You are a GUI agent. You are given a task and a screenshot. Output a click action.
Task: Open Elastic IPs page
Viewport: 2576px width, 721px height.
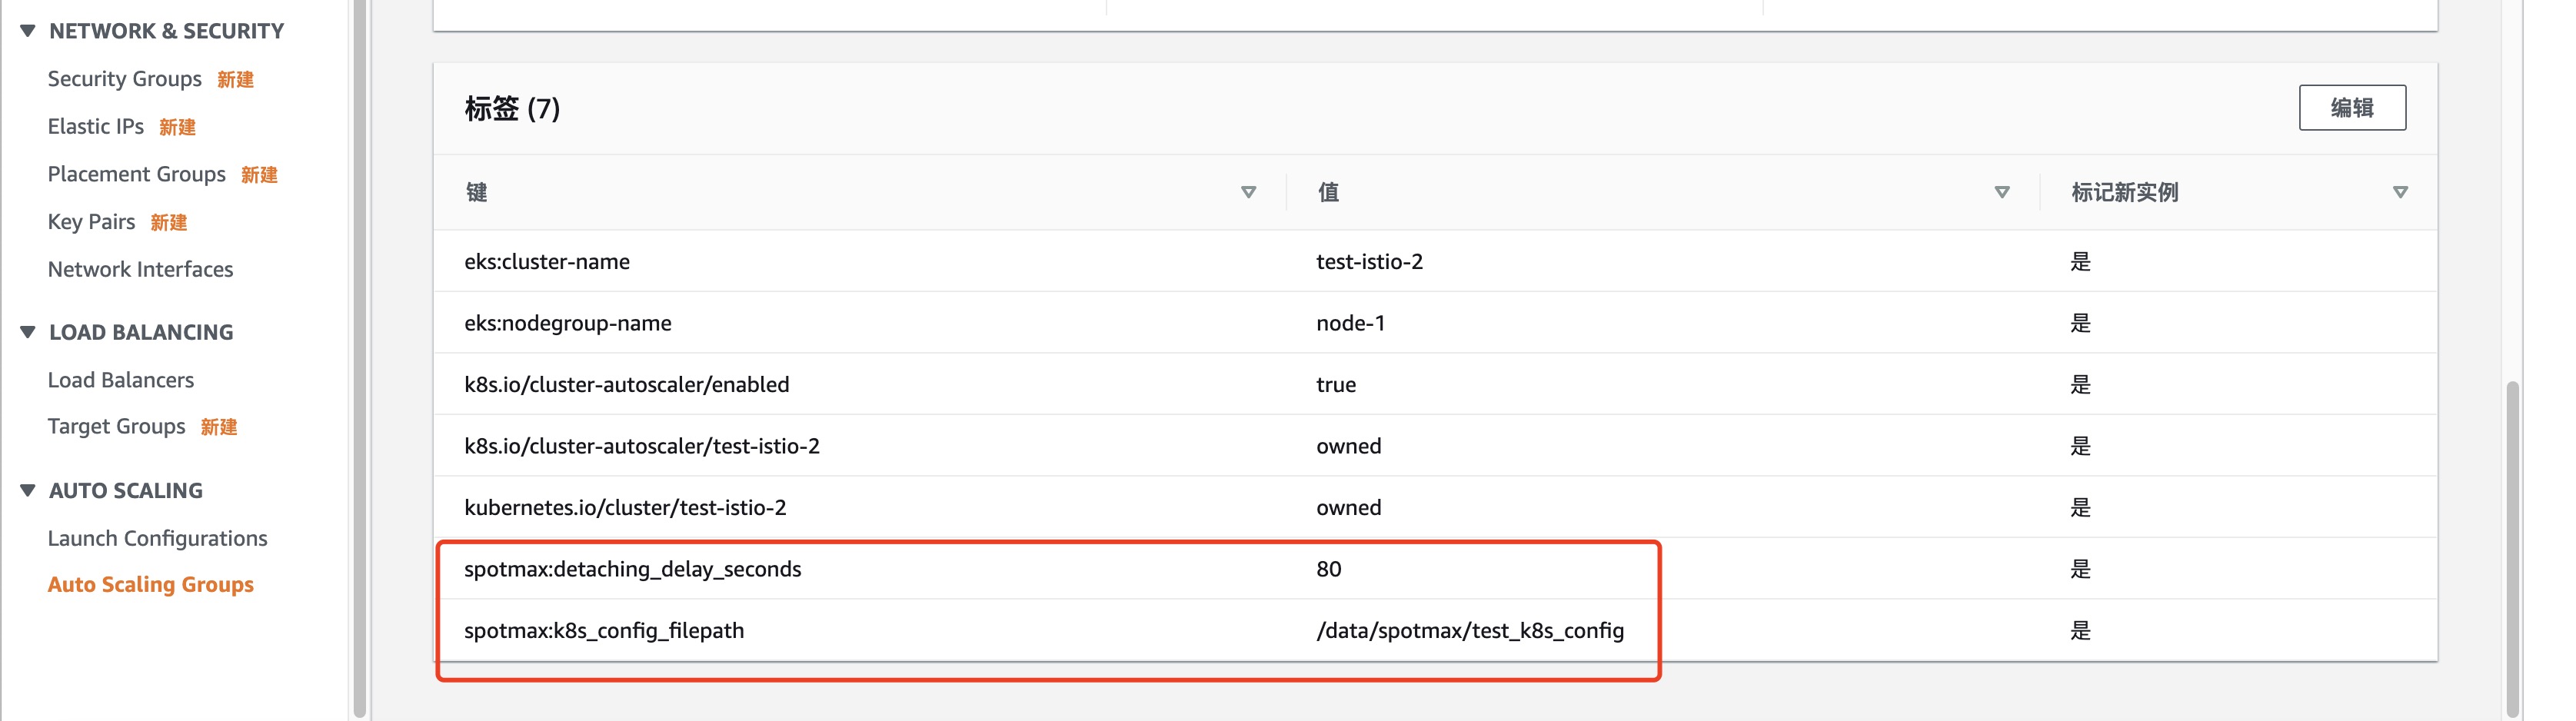pos(96,126)
